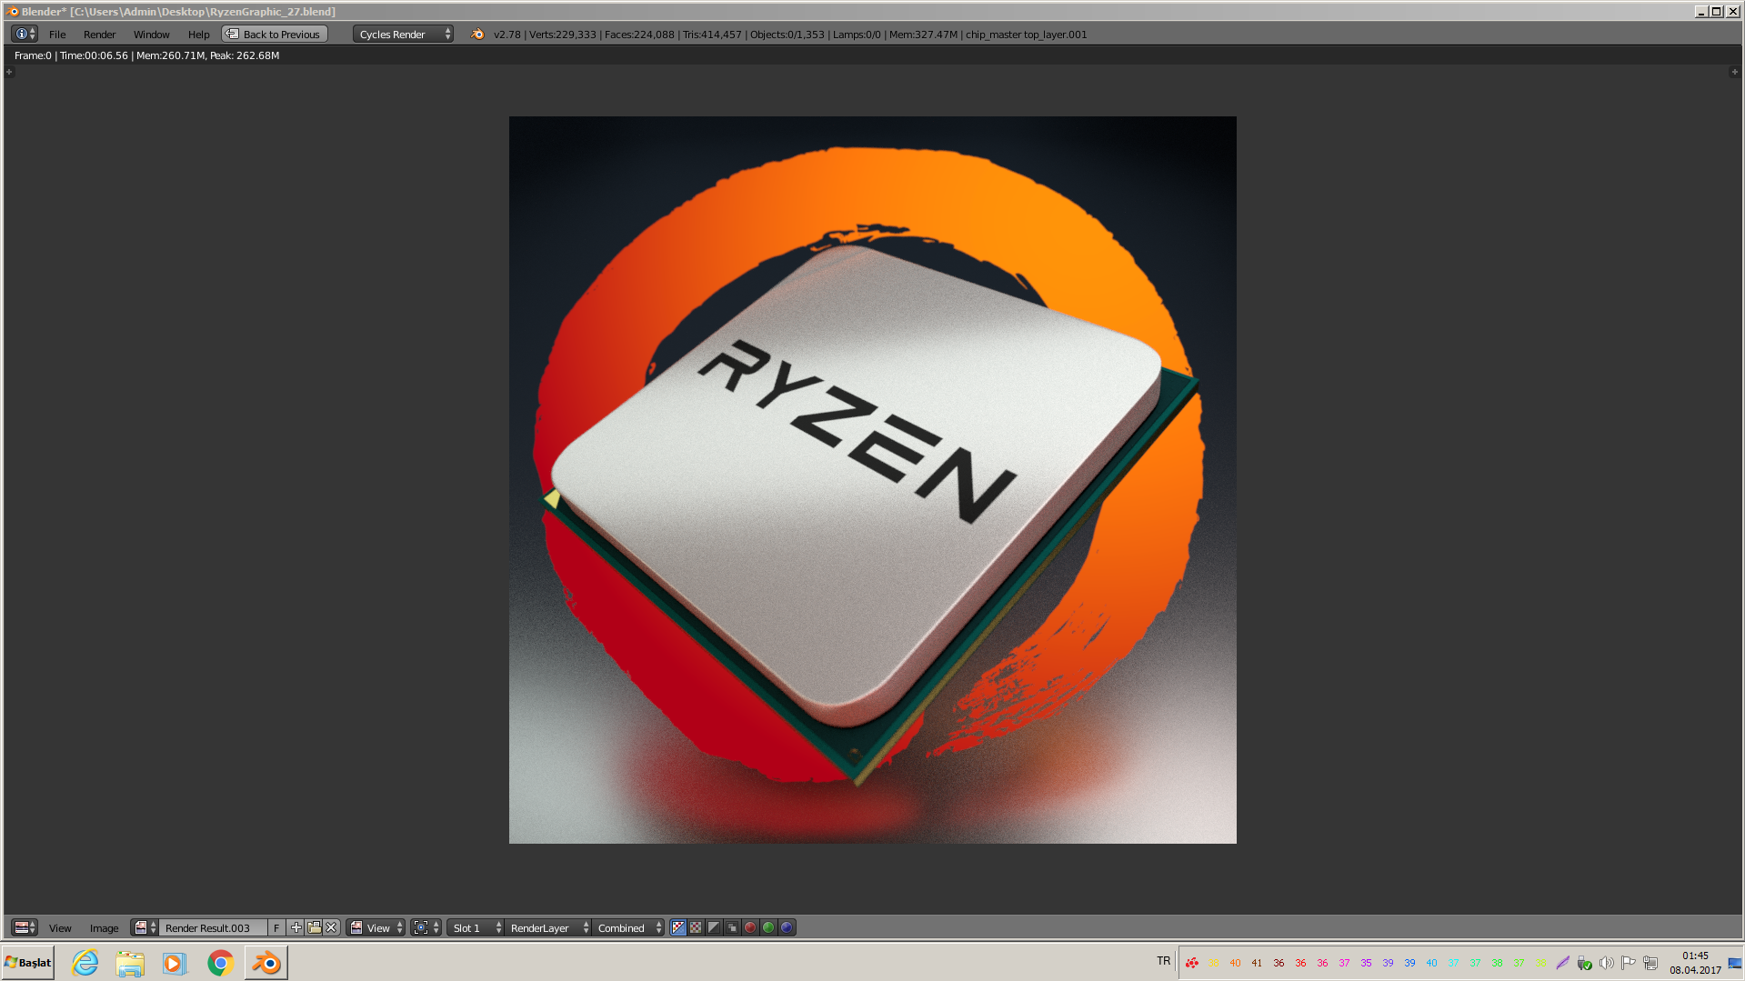Open the Window menu
This screenshot has height=981, width=1745.
click(x=151, y=35)
